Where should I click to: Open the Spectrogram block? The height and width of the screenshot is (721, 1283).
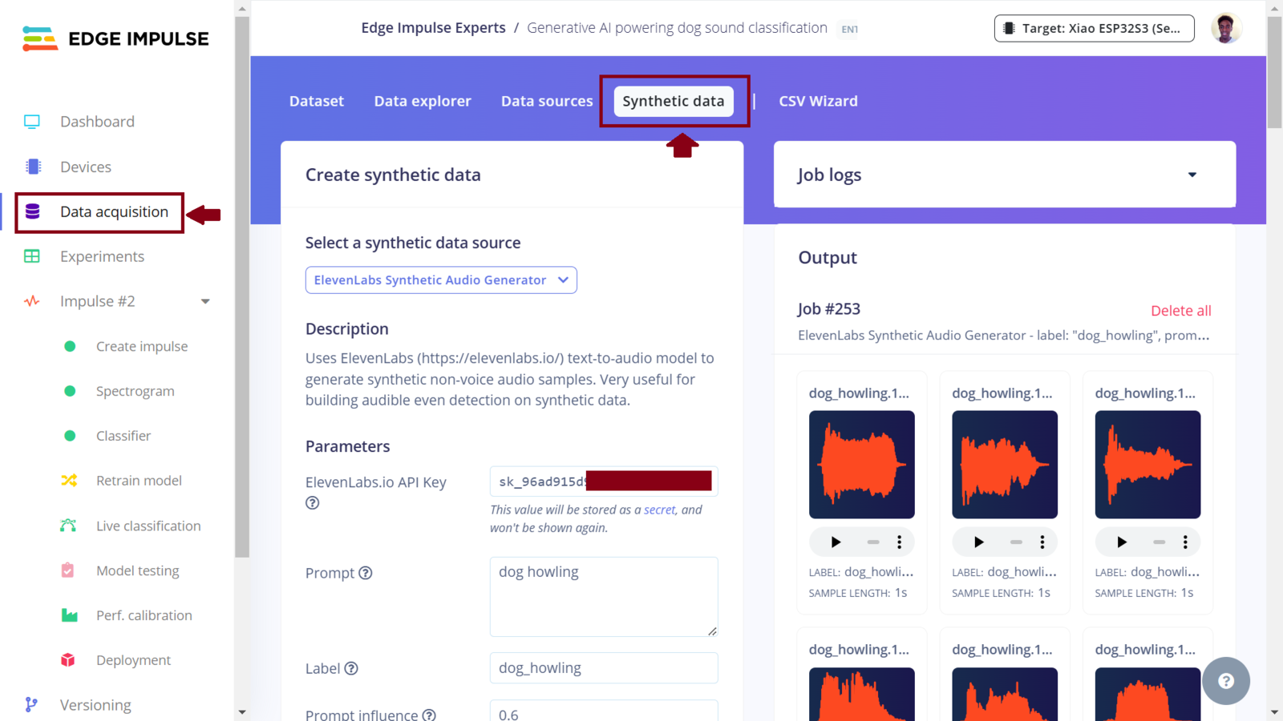coord(135,391)
